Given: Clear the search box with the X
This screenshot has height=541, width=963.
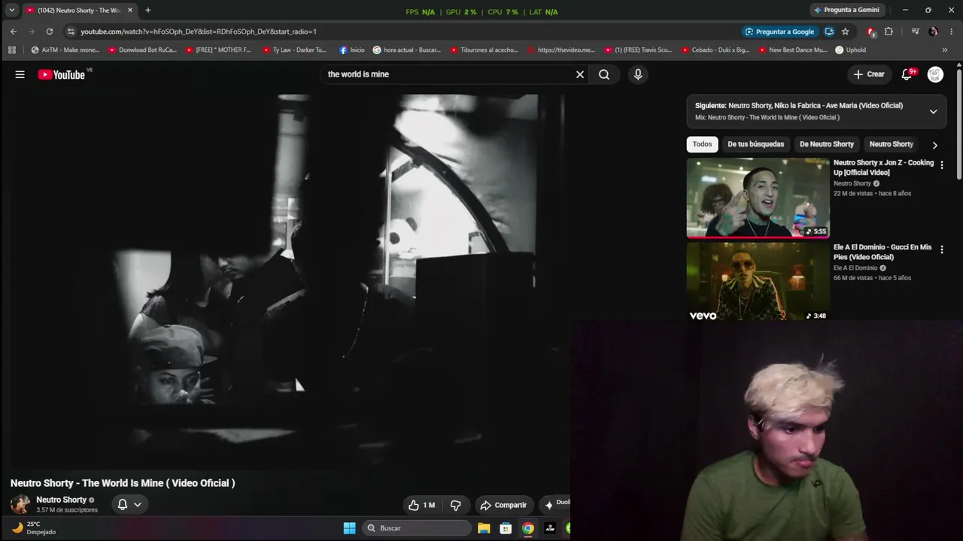Looking at the screenshot, I should coord(580,74).
